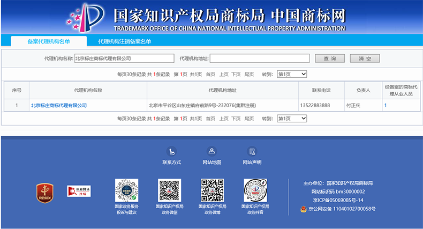Click the 国家知识产权局商标局 中国商标网 banner title
Screen dimensions: 423x229
click(230, 16)
